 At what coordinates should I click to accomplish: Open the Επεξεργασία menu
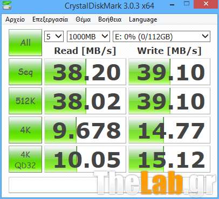pos(50,19)
